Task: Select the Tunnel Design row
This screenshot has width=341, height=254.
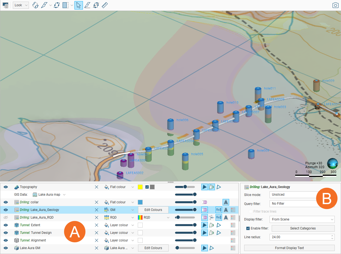Action: (41, 233)
